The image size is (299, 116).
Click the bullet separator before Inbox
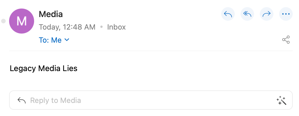(101, 27)
